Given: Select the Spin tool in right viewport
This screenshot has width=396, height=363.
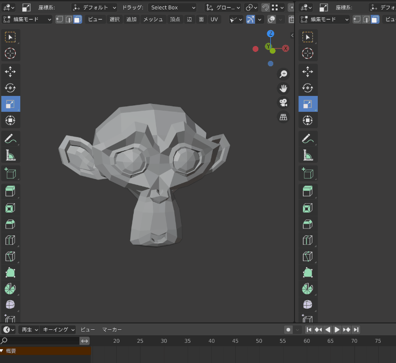Looking at the screenshot, I should click(308, 289).
